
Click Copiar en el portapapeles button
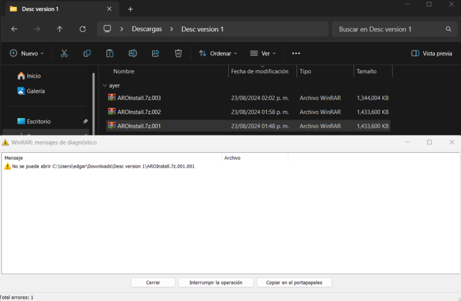tap(294, 283)
